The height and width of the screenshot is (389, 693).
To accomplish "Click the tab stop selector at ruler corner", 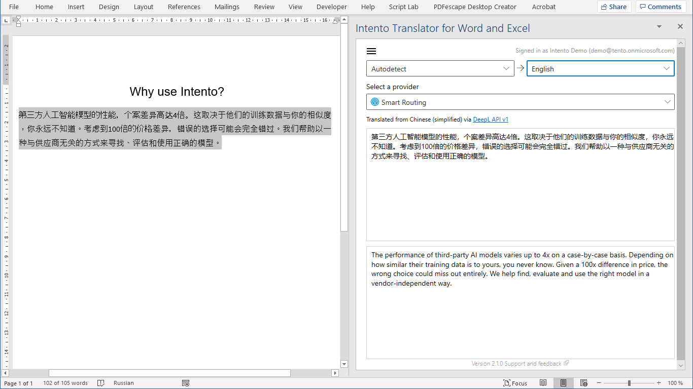I will pos(6,20).
